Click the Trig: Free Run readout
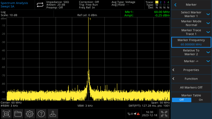 (88, 5)
